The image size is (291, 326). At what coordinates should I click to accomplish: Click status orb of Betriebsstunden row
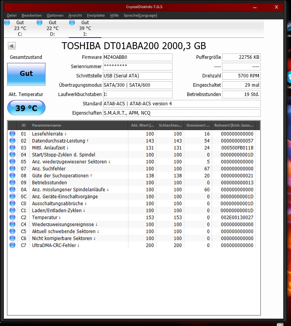(x=12, y=182)
